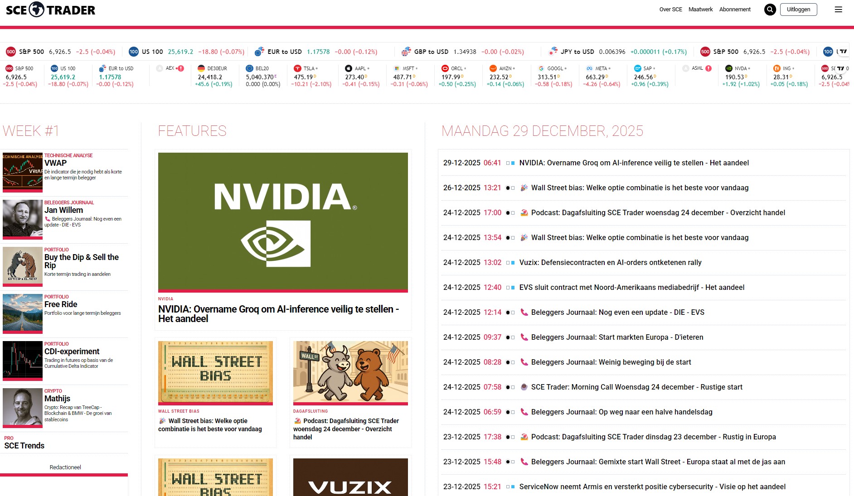Open 'Buy the Dip & Sell the Rip' portfolio

pos(82,261)
